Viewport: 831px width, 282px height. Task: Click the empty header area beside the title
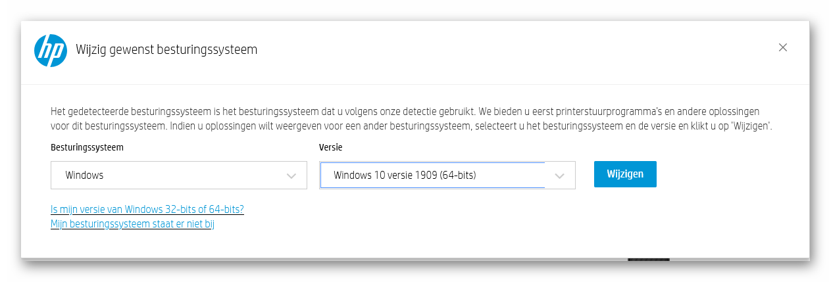click(x=513, y=51)
